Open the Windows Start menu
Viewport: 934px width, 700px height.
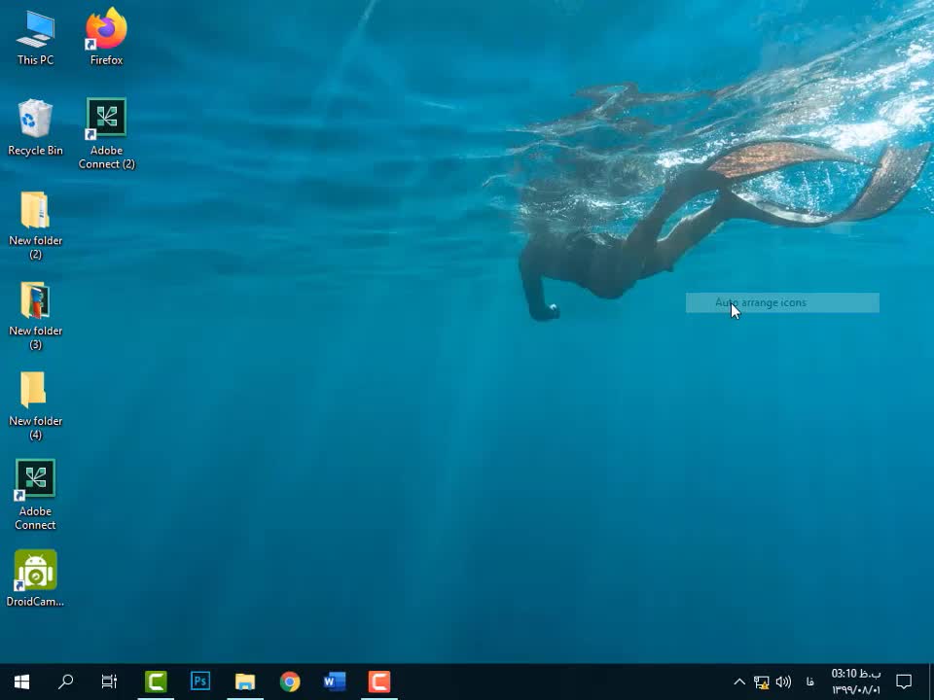21,682
